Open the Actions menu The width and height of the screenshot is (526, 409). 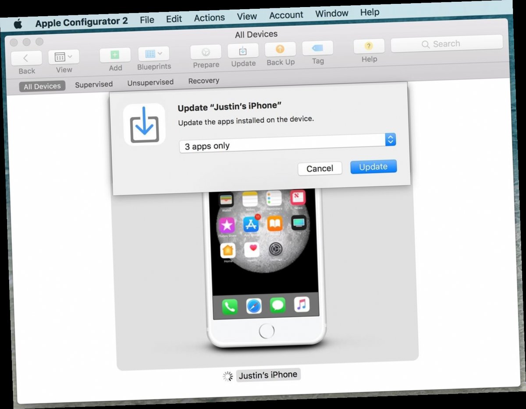[210, 18]
